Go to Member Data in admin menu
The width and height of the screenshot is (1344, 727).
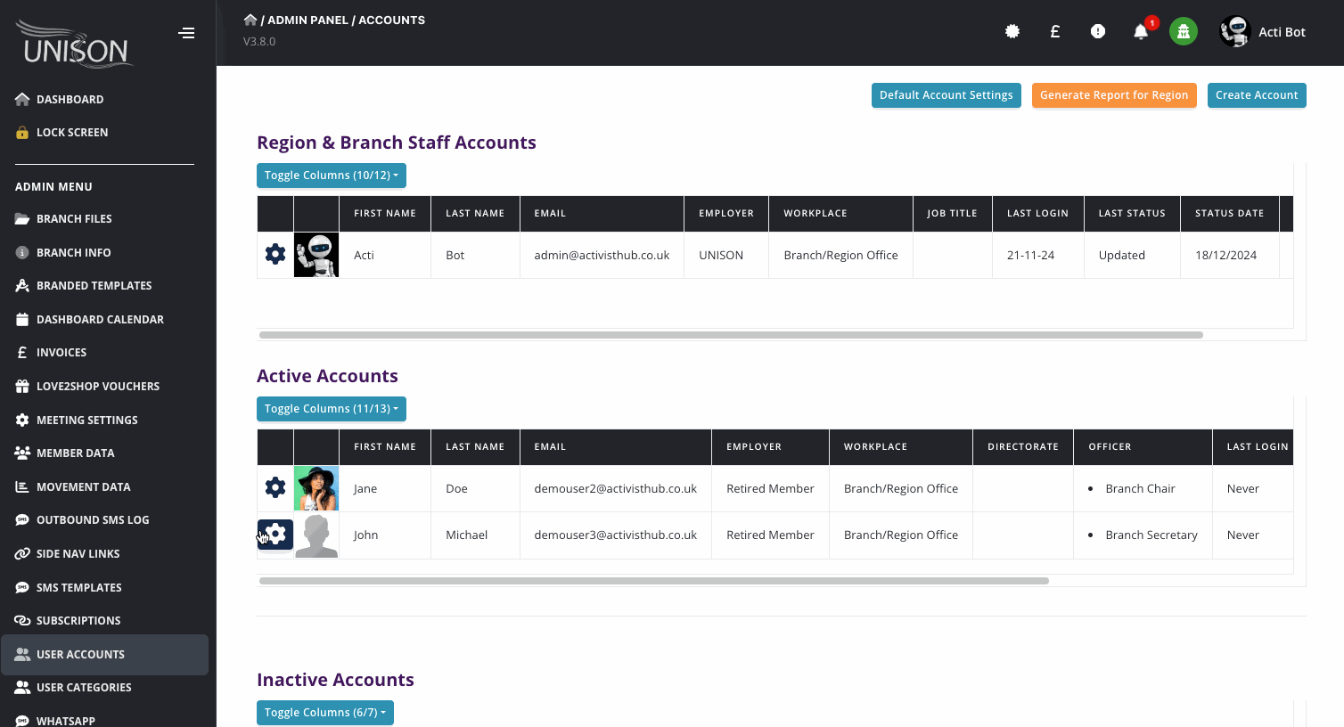point(75,453)
